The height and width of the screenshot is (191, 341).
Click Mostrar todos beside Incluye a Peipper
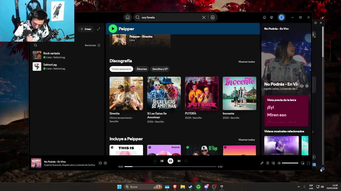[x=247, y=140]
